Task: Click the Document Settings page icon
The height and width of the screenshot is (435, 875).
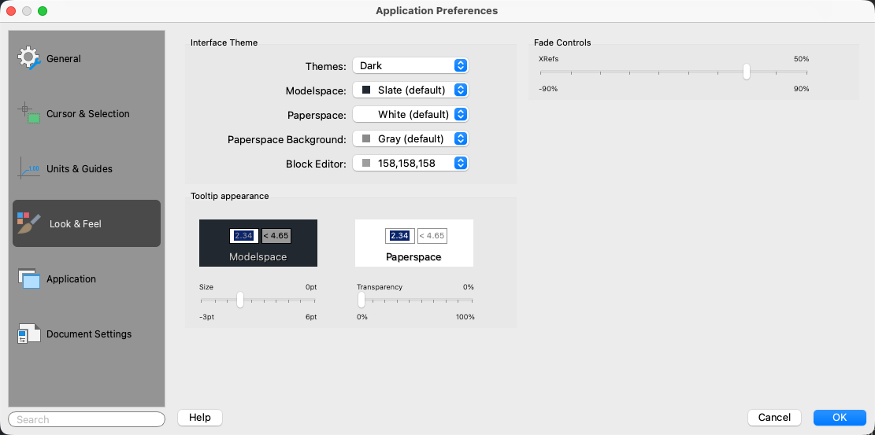Action: (29, 334)
